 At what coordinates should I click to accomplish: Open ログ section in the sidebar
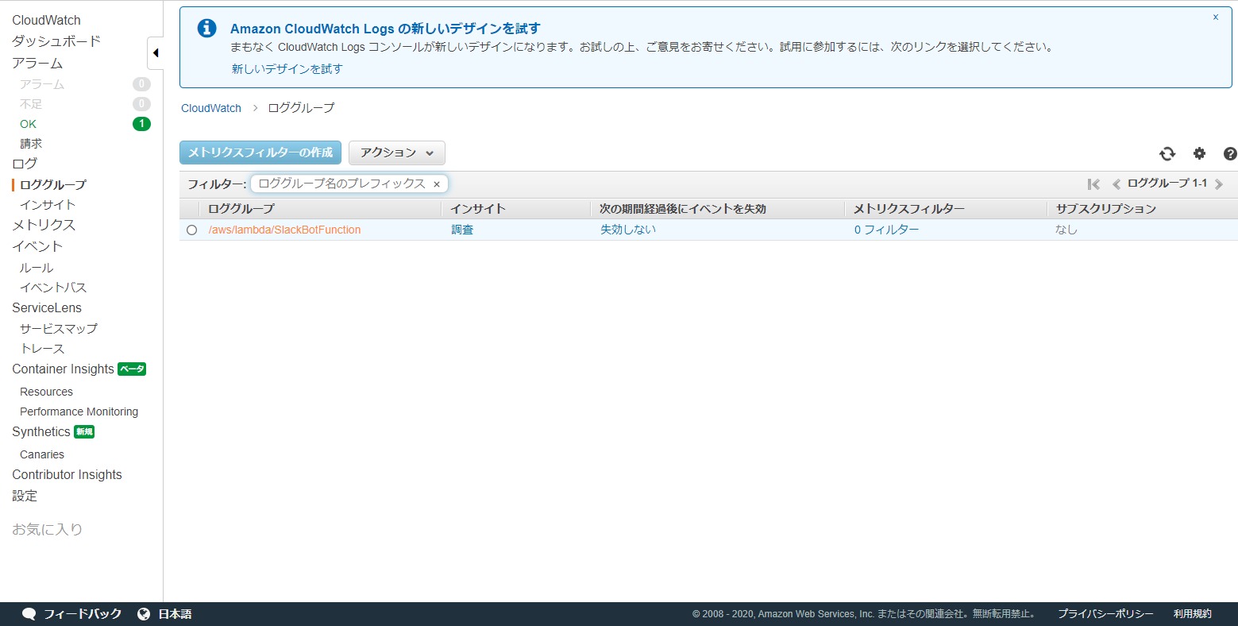pyautogui.click(x=25, y=164)
